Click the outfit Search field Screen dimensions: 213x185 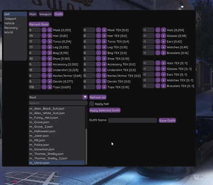[58, 103]
